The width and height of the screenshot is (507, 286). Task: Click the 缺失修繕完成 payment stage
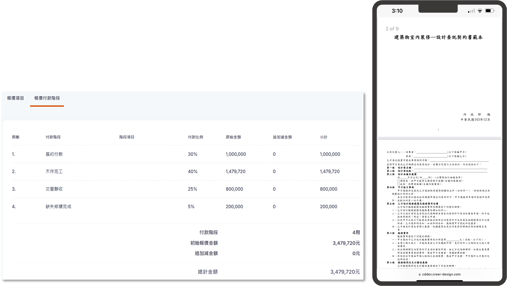(x=58, y=207)
